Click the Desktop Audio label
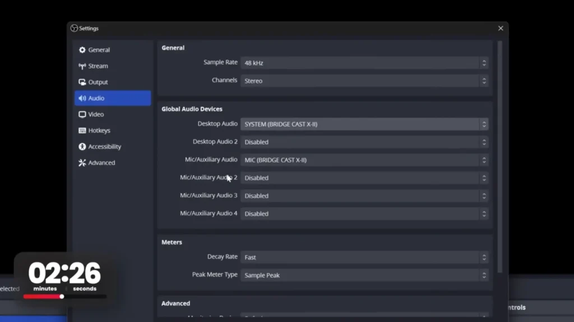 coord(217,124)
